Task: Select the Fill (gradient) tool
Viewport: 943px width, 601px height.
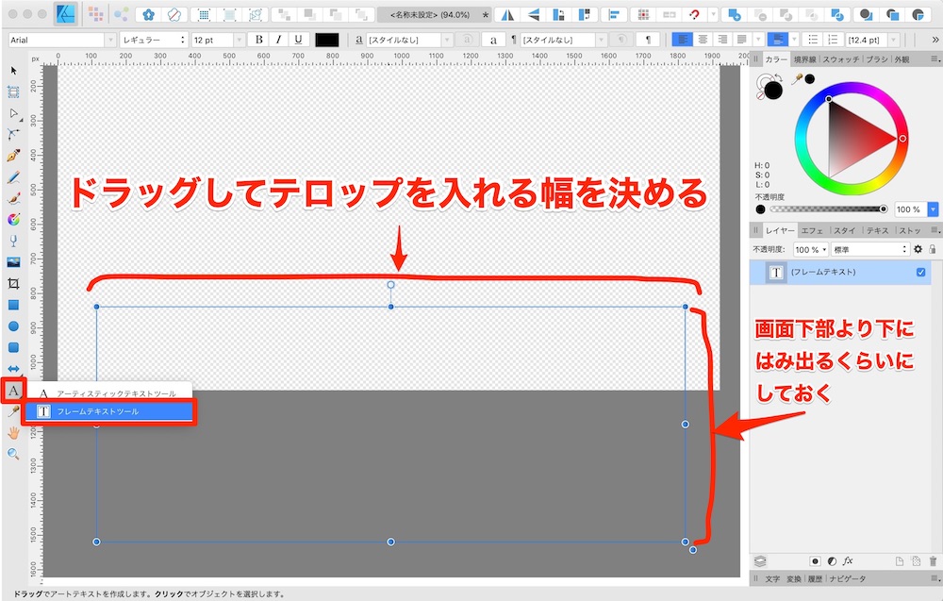Action: pos(13,220)
